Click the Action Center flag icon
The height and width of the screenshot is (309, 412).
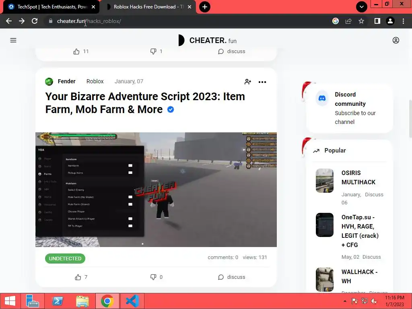click(355, 301)
